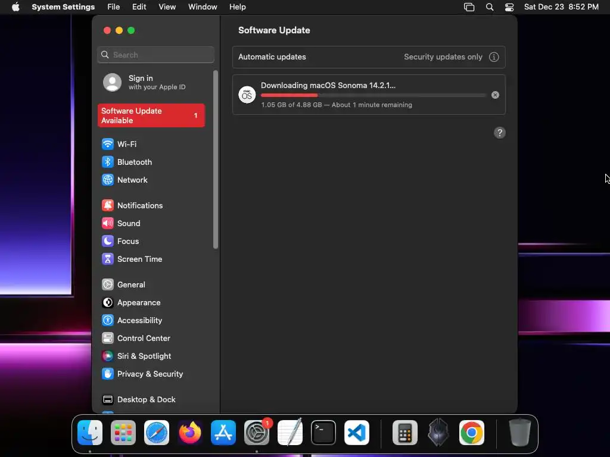The height and width of the screenshot is (457, 610).
Task: Open the File menu
Action: 114,7
